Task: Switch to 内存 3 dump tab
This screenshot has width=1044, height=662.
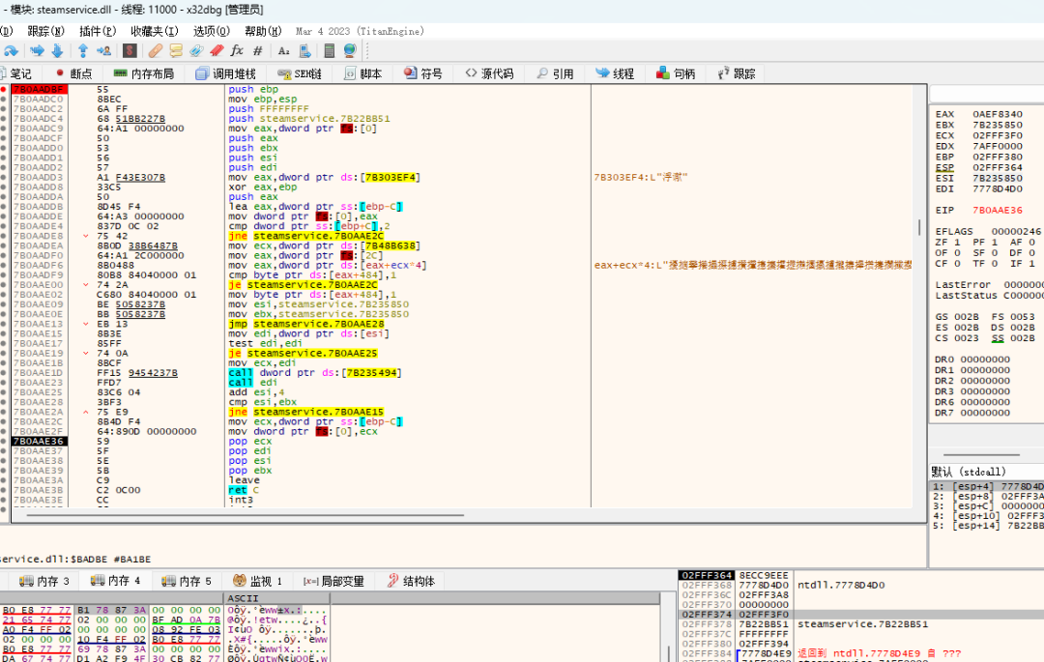Action: click(x=44, y=581)
